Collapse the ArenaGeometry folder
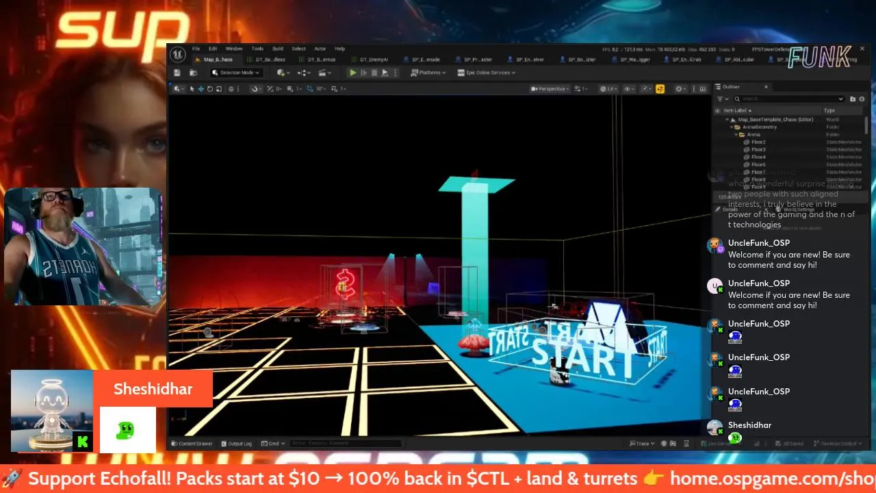Viewport: 876px width, 493px height. 732,127
